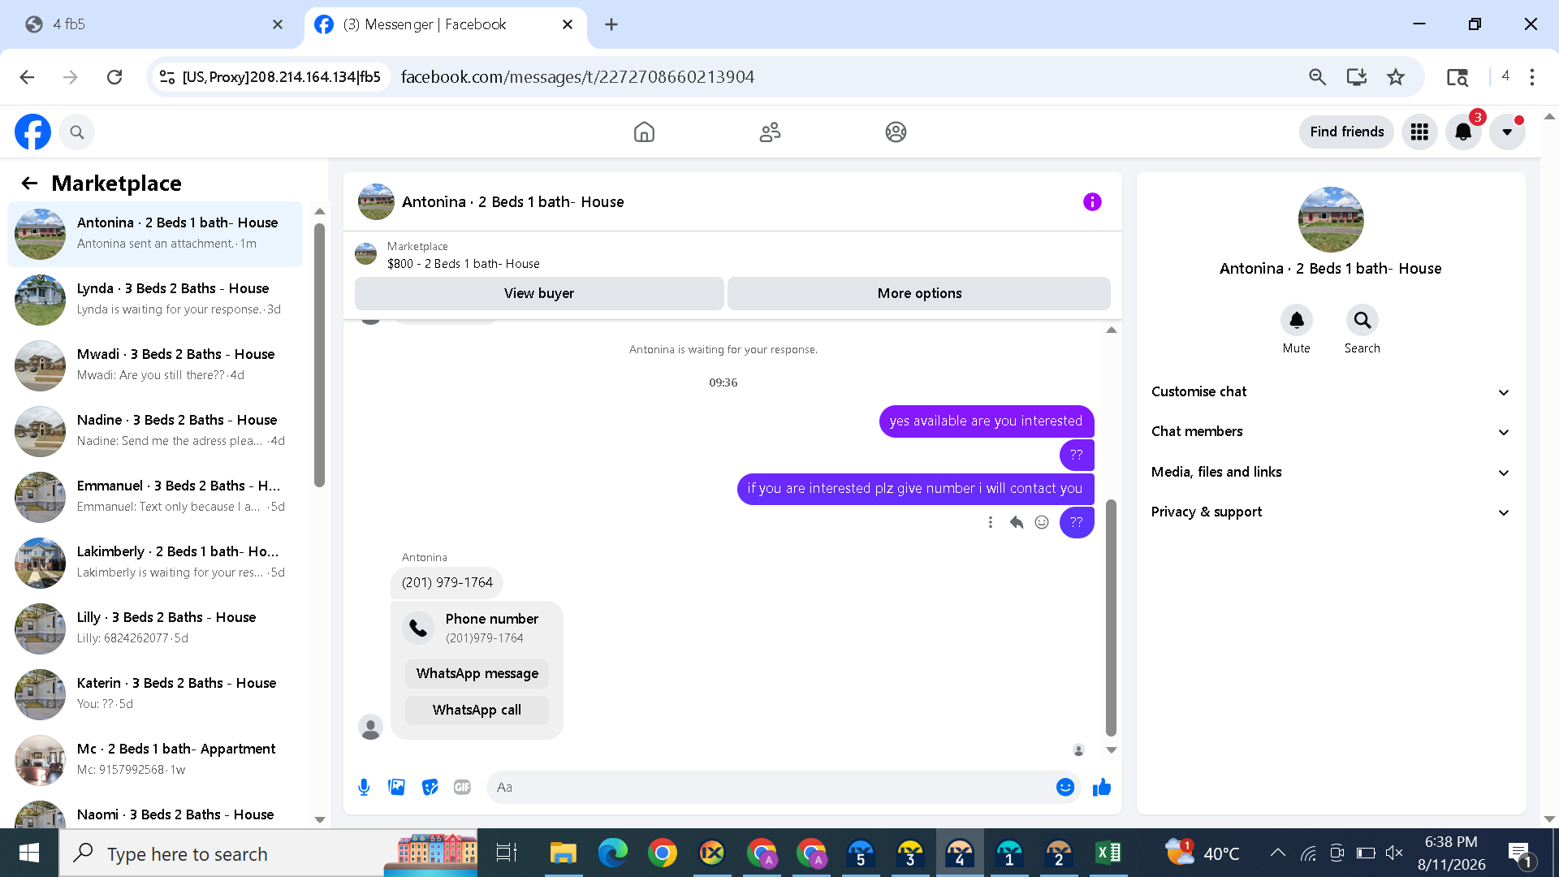Screen dimensions: 1559x877
Task: Click the View buyer button
Action: (x=539, y=293)
